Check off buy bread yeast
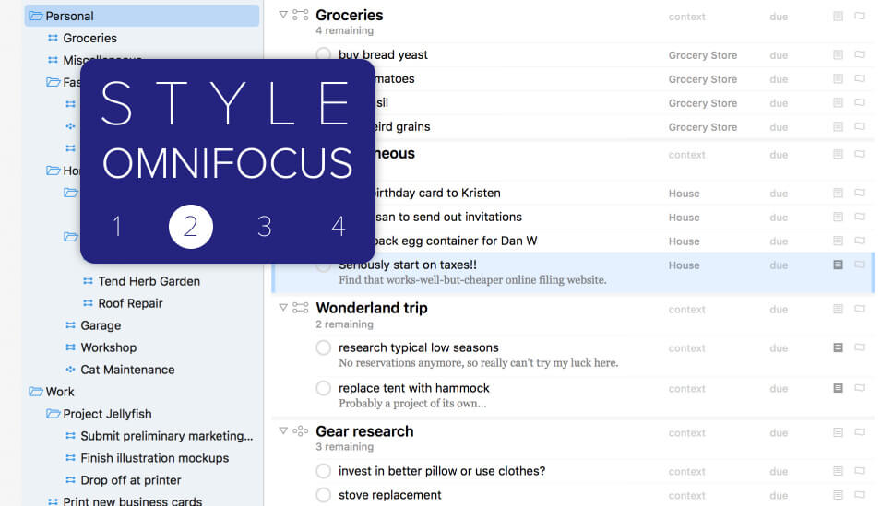This screenshot has width=881, height=506. [323, 54]
